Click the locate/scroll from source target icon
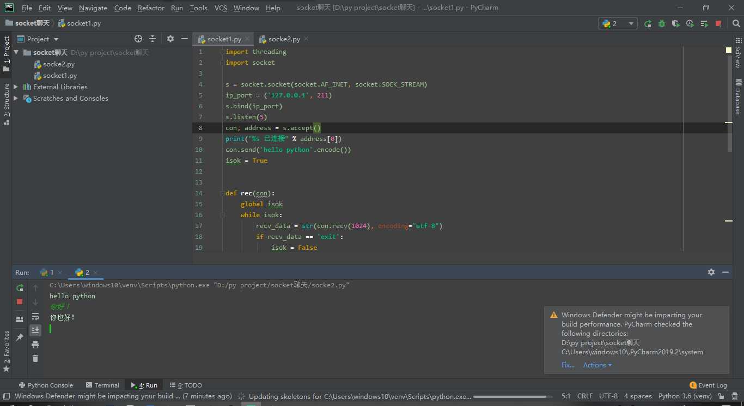Screen dimensions: 744x406 (138, 39)
